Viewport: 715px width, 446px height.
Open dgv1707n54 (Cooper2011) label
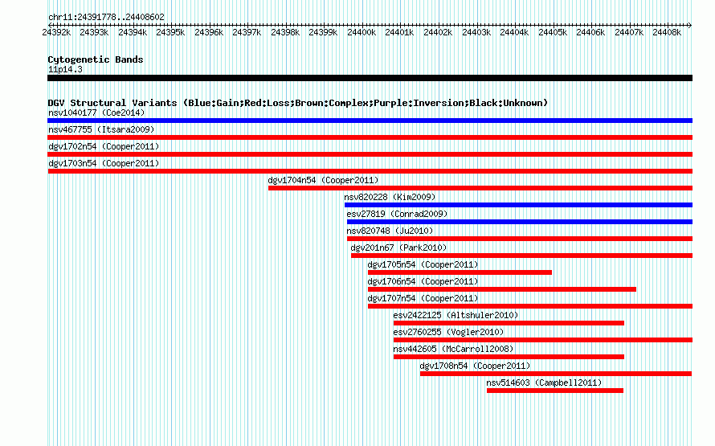click(423, 298)
